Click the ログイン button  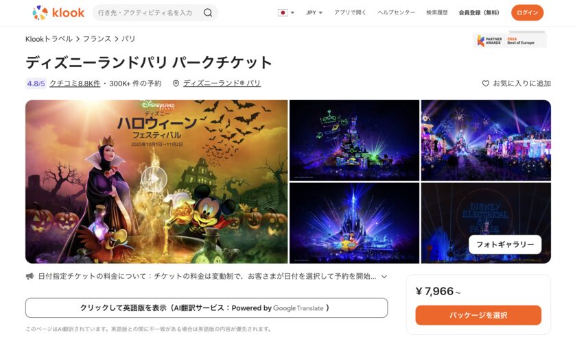click(x=528, y=13)
